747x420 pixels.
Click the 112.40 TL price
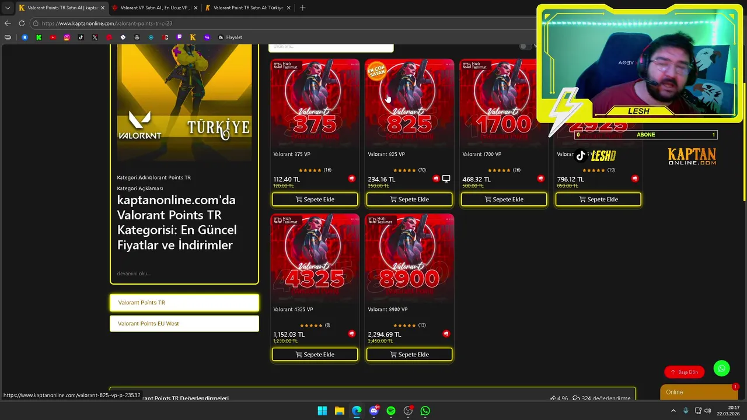coord(287,180)
